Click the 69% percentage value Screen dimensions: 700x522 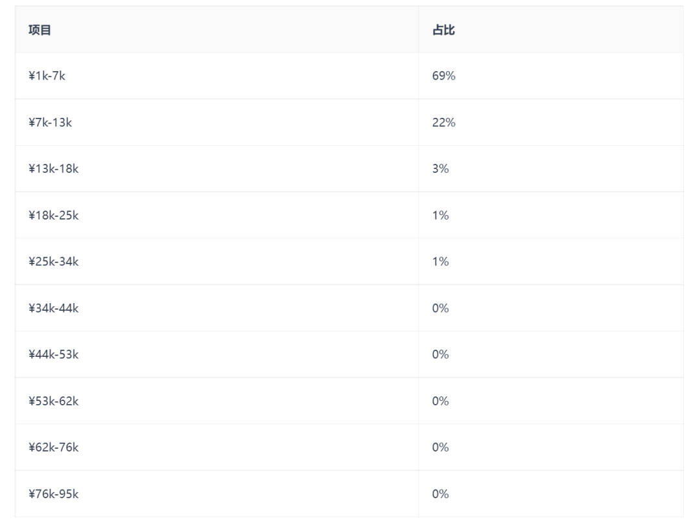tap(443, 76)
